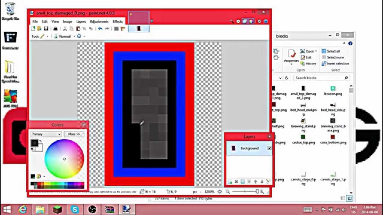Toggle History window button at top right
This screenshot has height=215, width=383.
click(238, 21)
